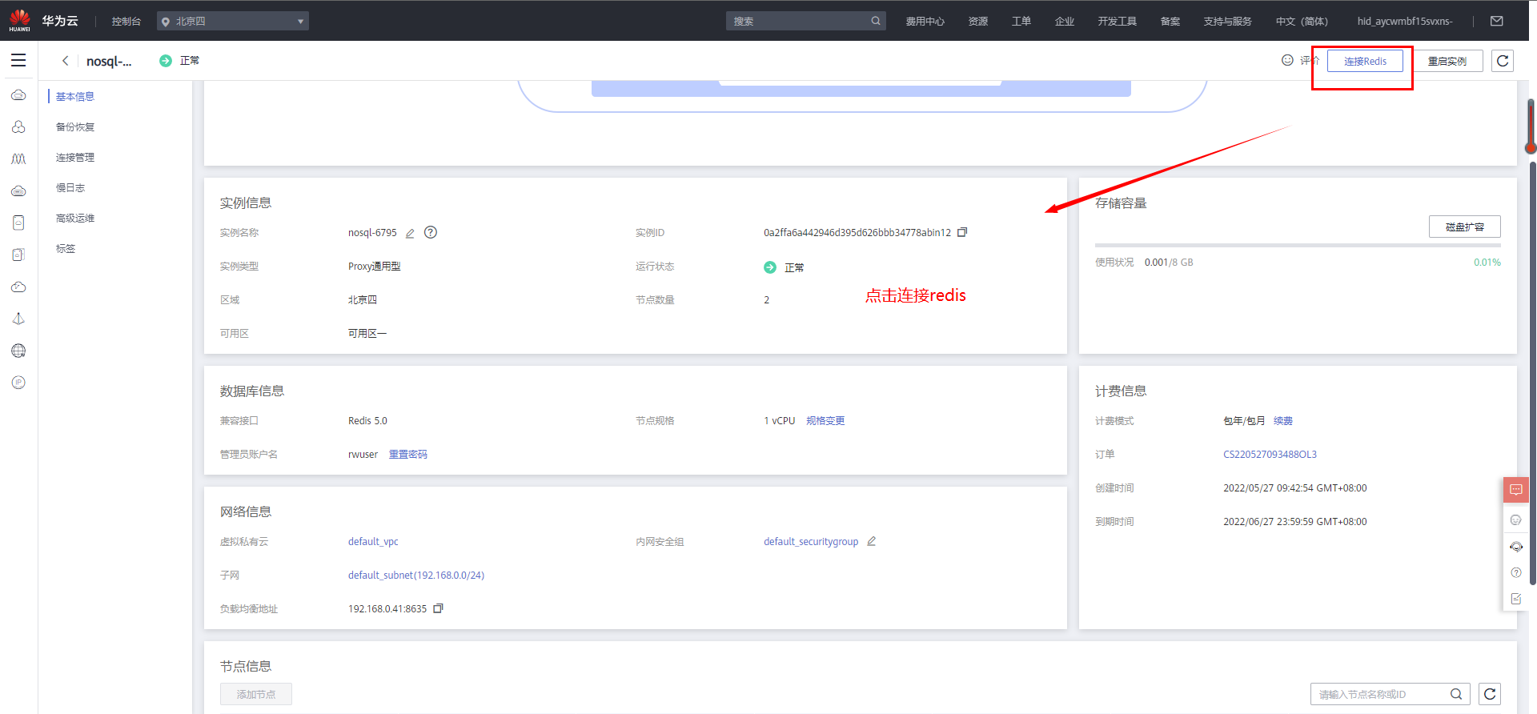Open 工单 in top bar
Screen dimensions: 1537x714
tap(1021, 21)
